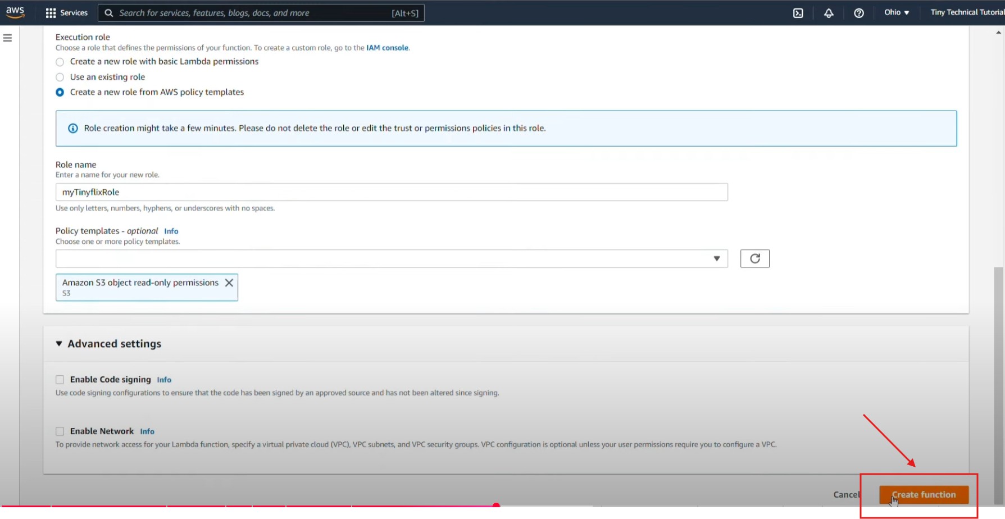
Task: Enable Code signing checkbox
Action: tap(60, 380)
